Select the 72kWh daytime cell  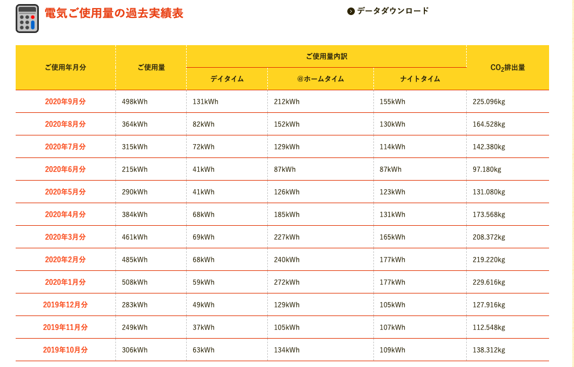227,147
